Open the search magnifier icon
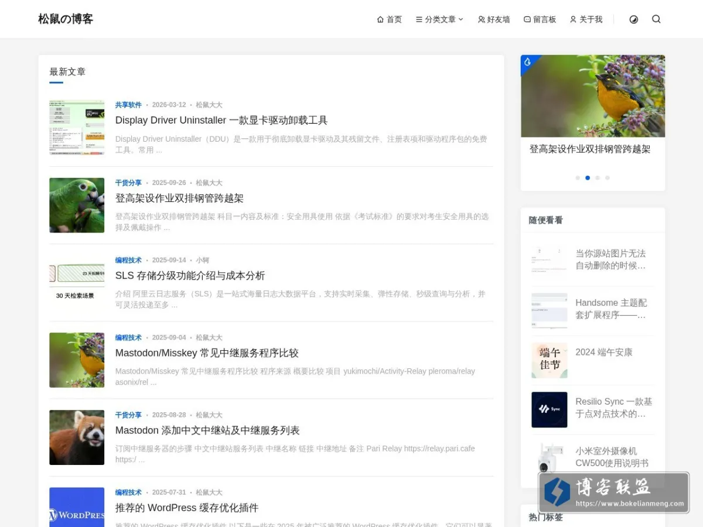The height and width of the screenshot is (527, 703). (x=656, y=19)
